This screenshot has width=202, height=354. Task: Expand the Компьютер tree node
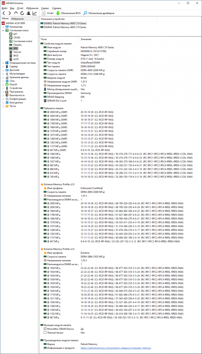coord(3,27)
